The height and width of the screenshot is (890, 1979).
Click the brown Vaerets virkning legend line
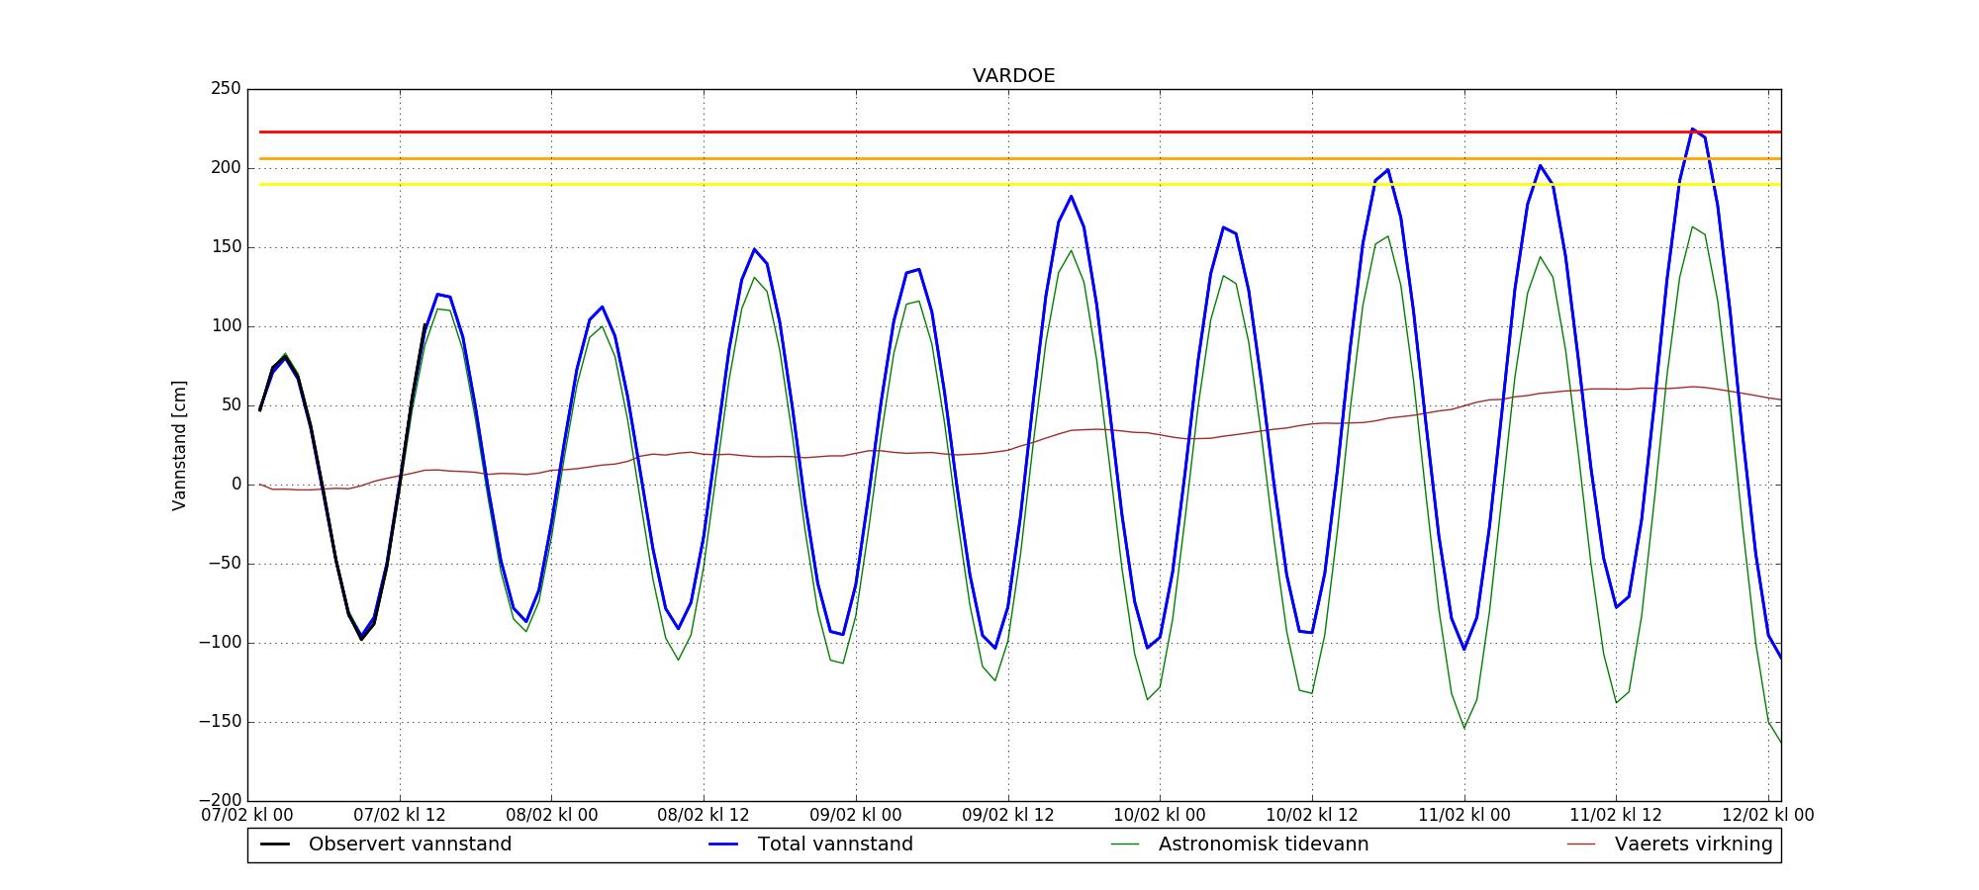1581,845
